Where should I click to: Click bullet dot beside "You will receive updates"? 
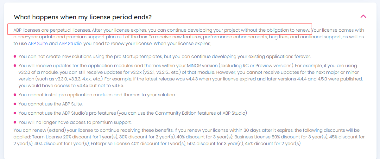(x=15, y=66)
